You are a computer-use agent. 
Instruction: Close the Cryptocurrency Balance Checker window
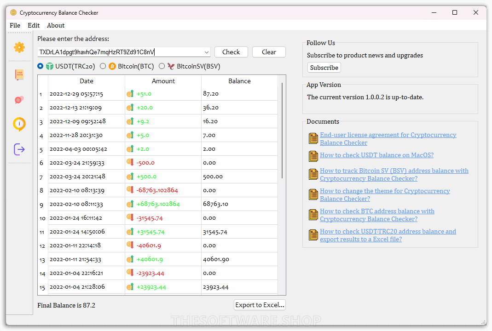click(x=476, y=12)
